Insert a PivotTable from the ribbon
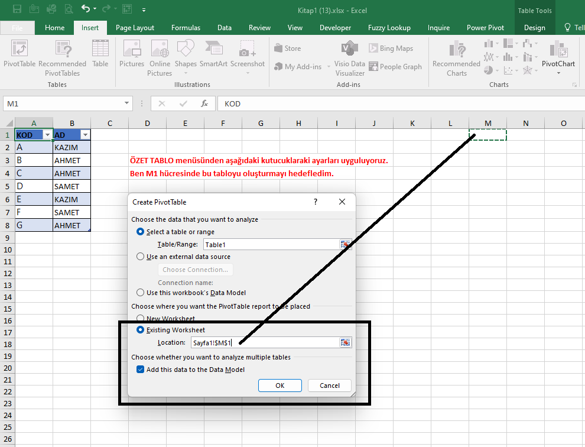Image resolution: width=585 pixels, height=447 pixels. (19, 54)
